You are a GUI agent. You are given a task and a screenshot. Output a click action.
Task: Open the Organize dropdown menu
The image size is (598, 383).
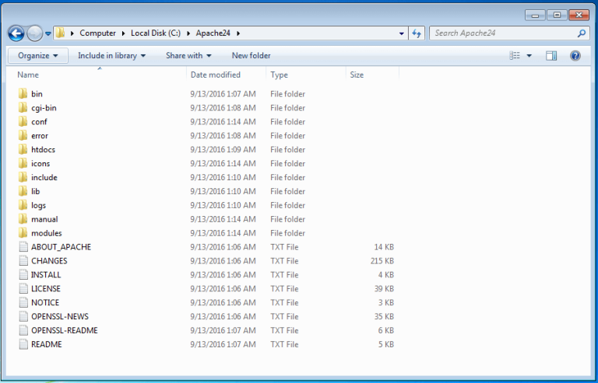click(x=38, y=56)
